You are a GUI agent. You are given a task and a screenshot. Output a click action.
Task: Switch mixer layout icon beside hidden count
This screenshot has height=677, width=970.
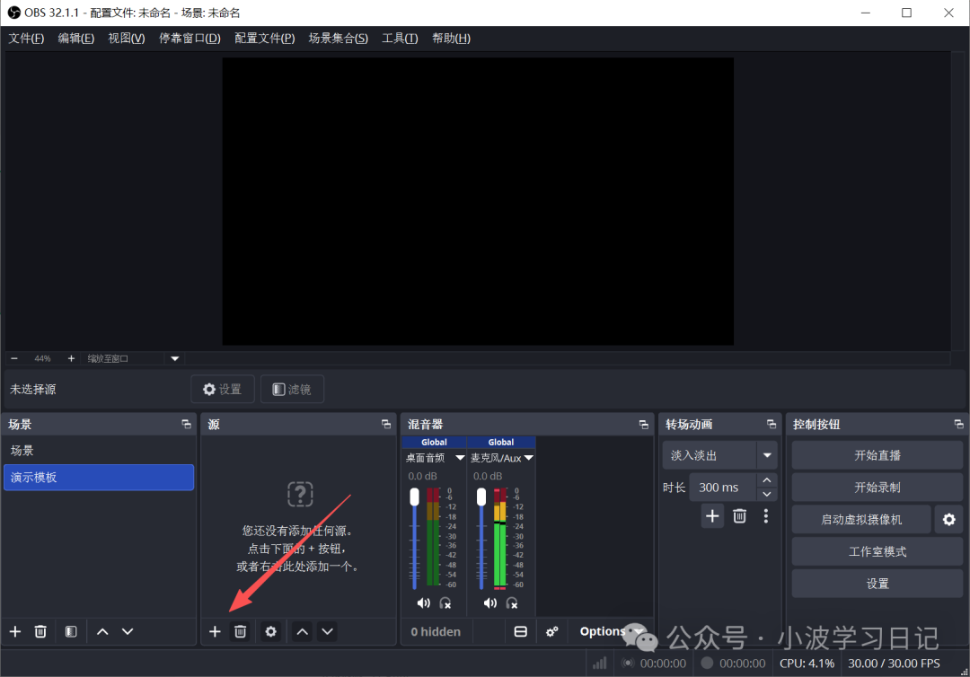click(x=520, y=631)
